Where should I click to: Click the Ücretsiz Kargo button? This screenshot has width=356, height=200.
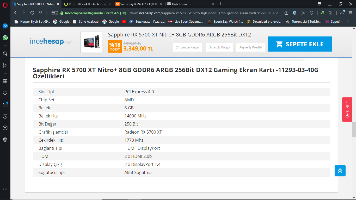click(x=219, y=47)
